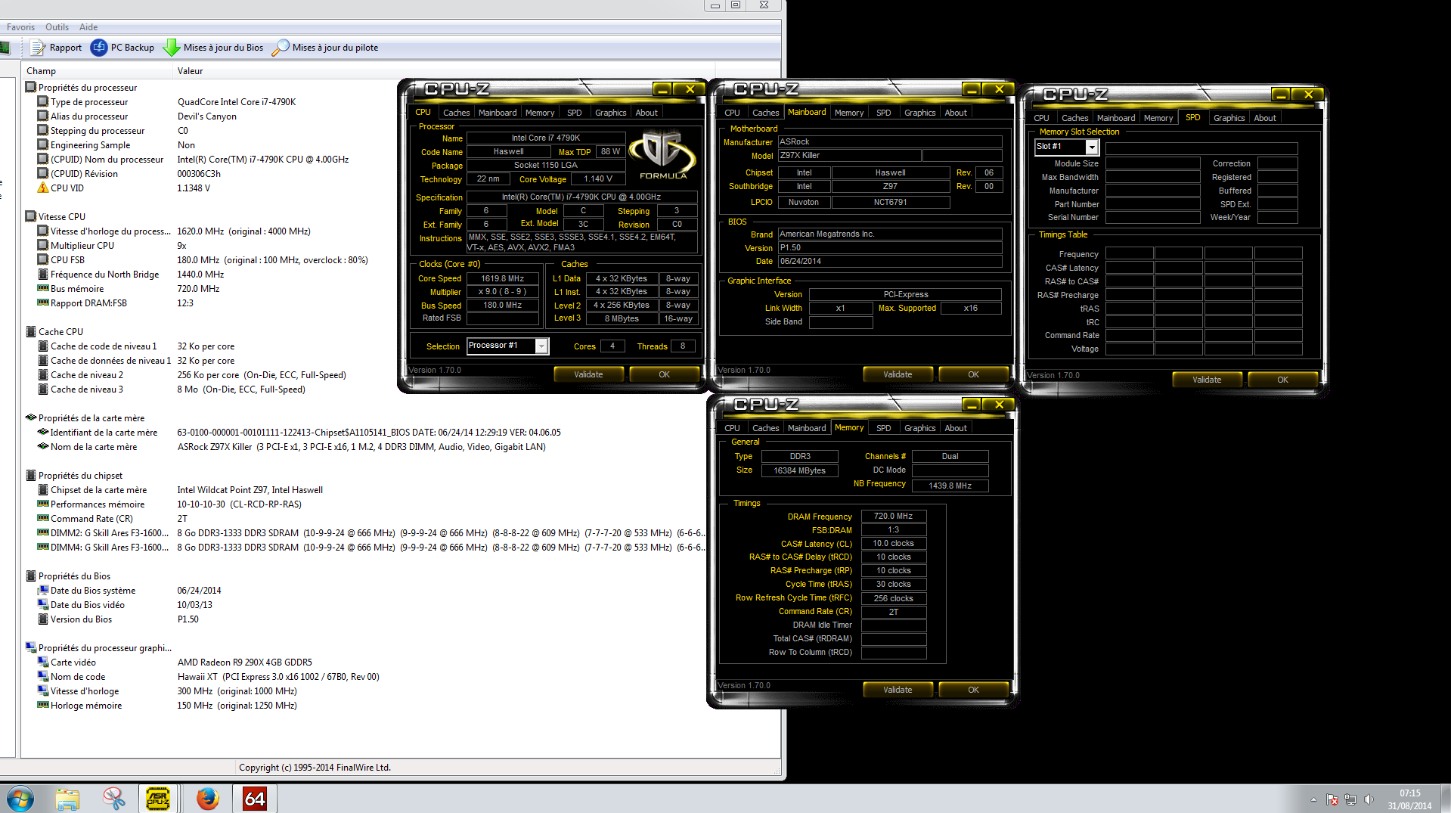The height and width of the screenshot is (813, 1451).
Task: Click the Module Size field in SPD window
Action: [x=1152, y=163]
